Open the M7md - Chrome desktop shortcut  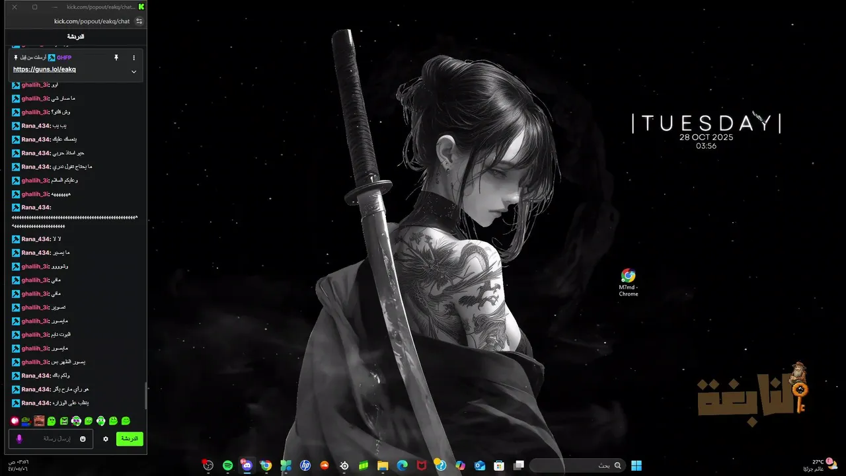pos(628,282)
